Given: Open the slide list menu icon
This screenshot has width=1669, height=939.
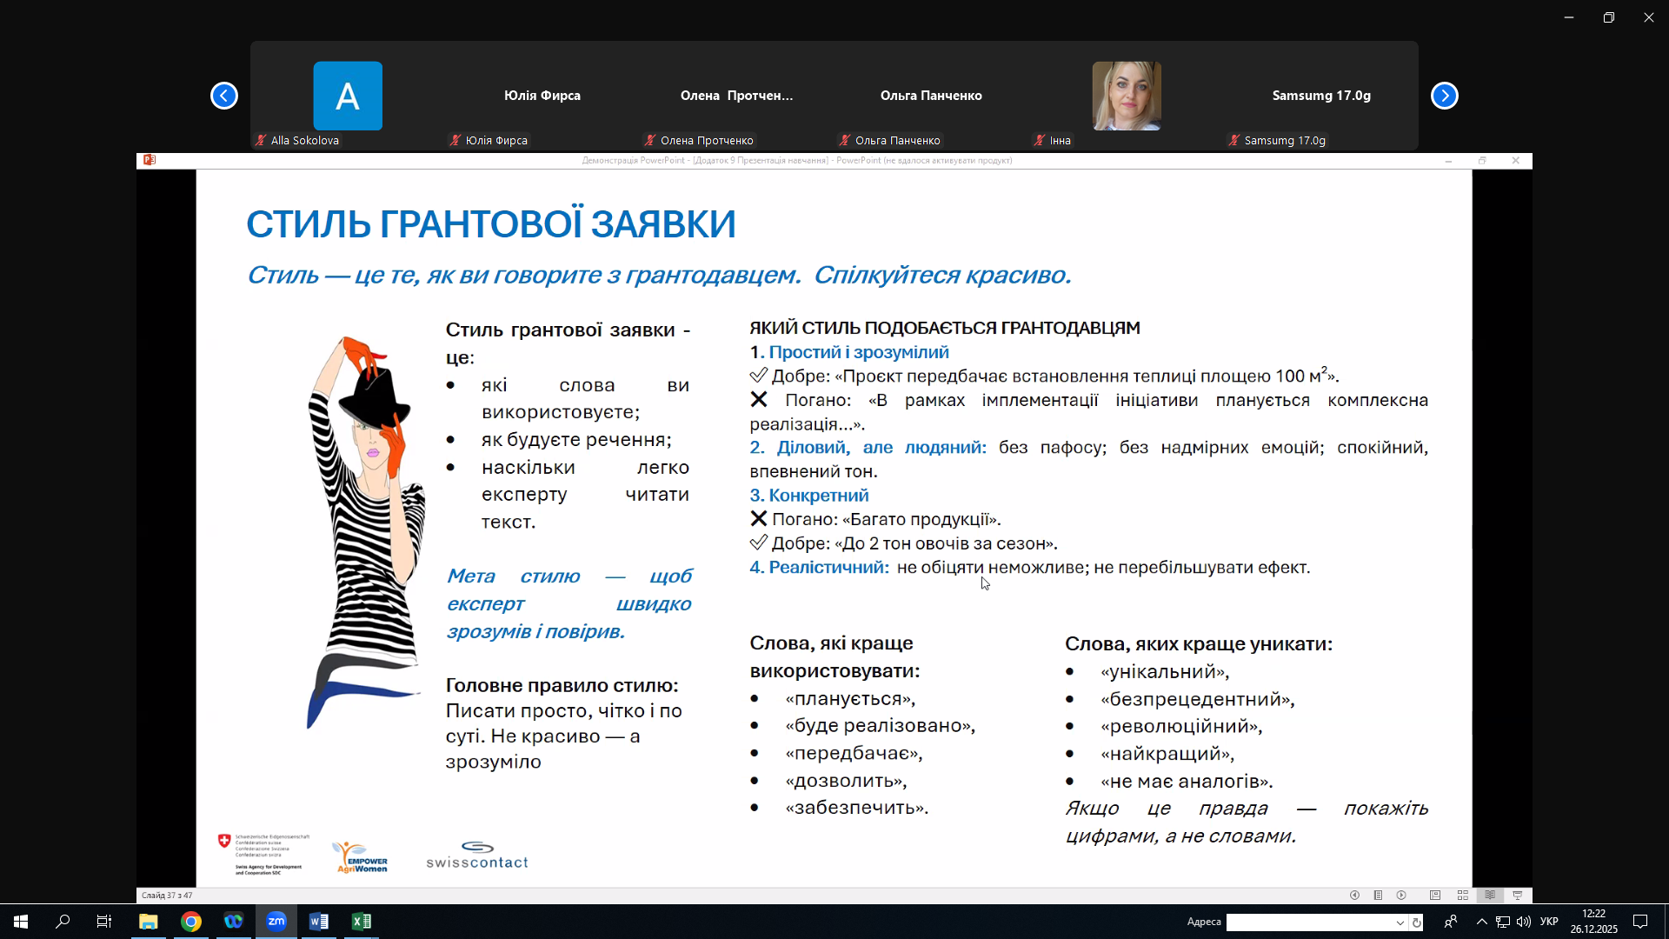Looking at the screenshot, I should tap(1378, 896).
